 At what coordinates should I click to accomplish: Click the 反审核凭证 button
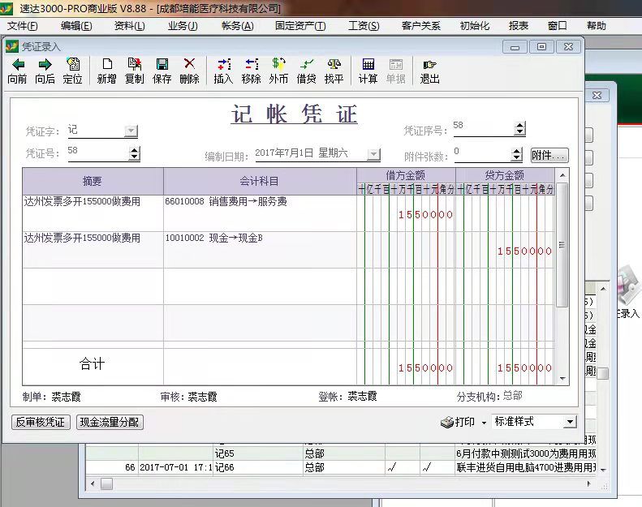(x=40, y=422)
